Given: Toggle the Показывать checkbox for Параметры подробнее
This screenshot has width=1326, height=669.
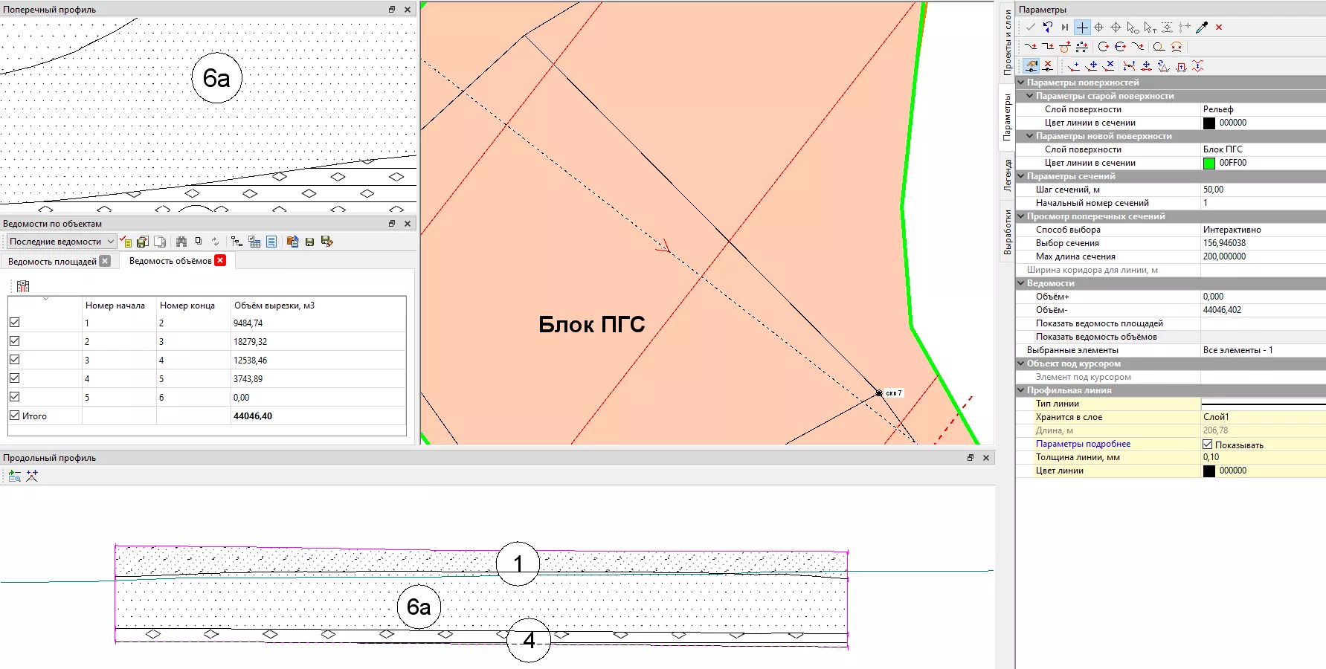Looking at the screenshot, I should pos(1208,445).
